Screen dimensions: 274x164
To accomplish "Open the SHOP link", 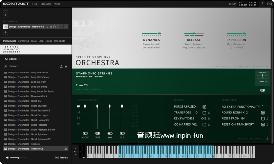I will [x=232, y=4].
